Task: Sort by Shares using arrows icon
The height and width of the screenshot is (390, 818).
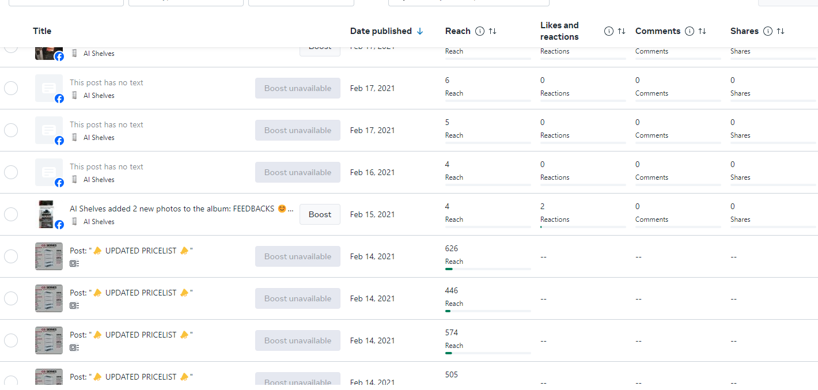Action: pos(781,31)
